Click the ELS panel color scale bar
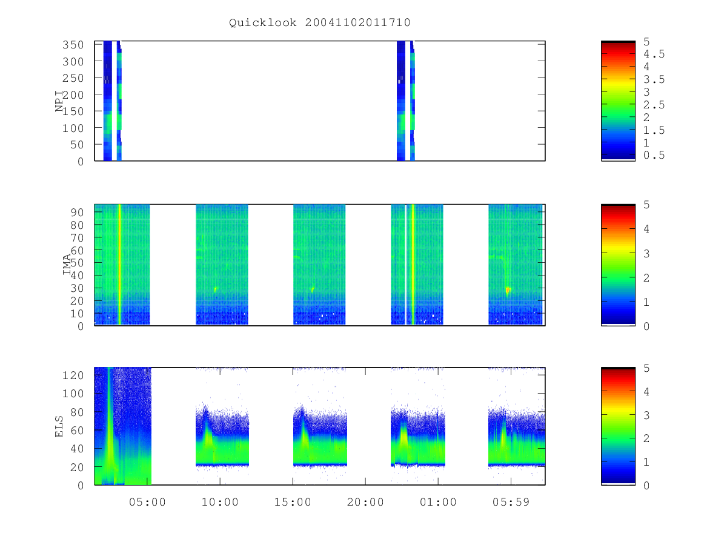The height and width of the screenshot is (545, 727). [x=618, y=426]
